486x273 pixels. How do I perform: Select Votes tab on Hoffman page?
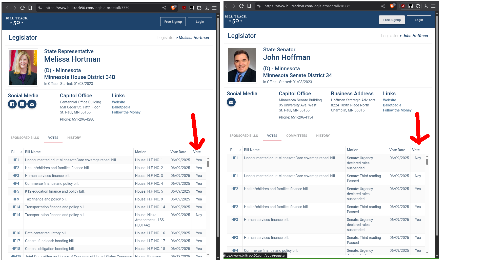pos(272,136)
